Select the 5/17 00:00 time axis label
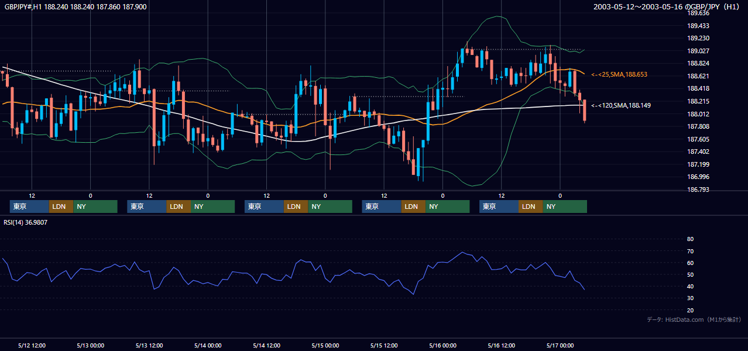748x351 pixels. [560, 345]
